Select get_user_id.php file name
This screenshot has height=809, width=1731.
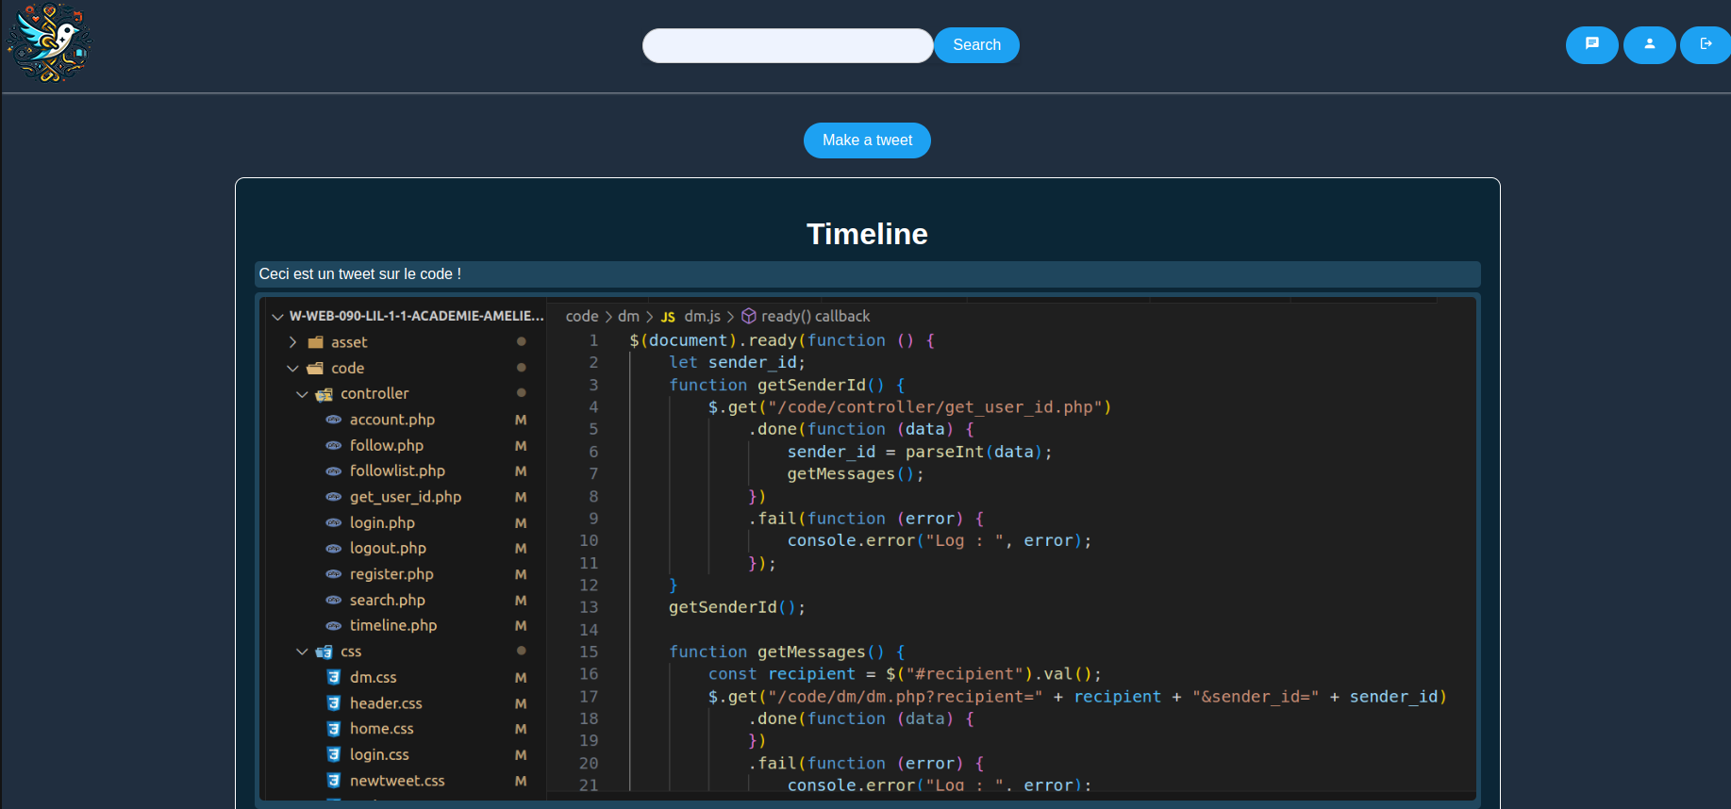(406, 497)
